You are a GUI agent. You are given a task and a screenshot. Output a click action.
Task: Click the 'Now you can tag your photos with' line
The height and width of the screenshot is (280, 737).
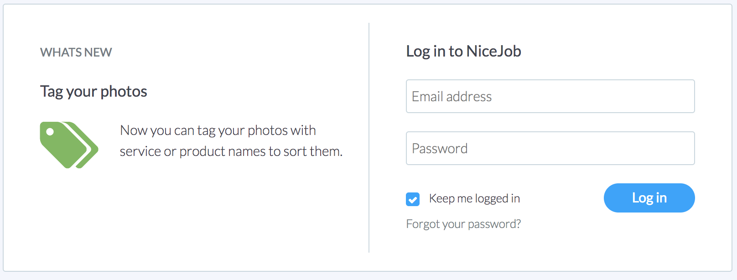(x=218, y=130)
